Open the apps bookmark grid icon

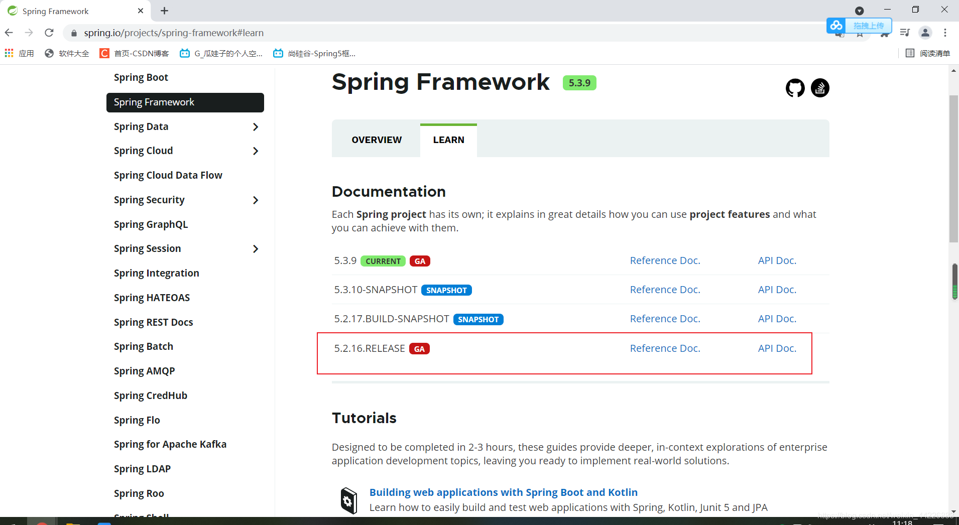pyautogui.click(x=9, y=53)
